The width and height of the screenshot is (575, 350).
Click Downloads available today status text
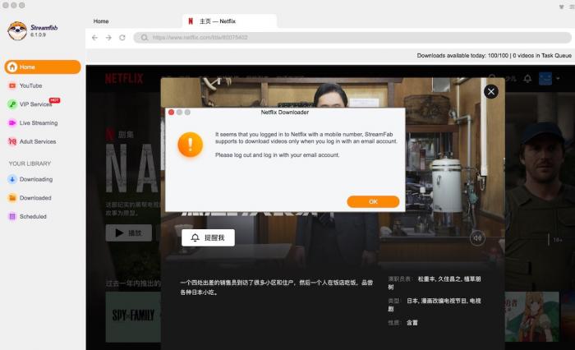494,55
